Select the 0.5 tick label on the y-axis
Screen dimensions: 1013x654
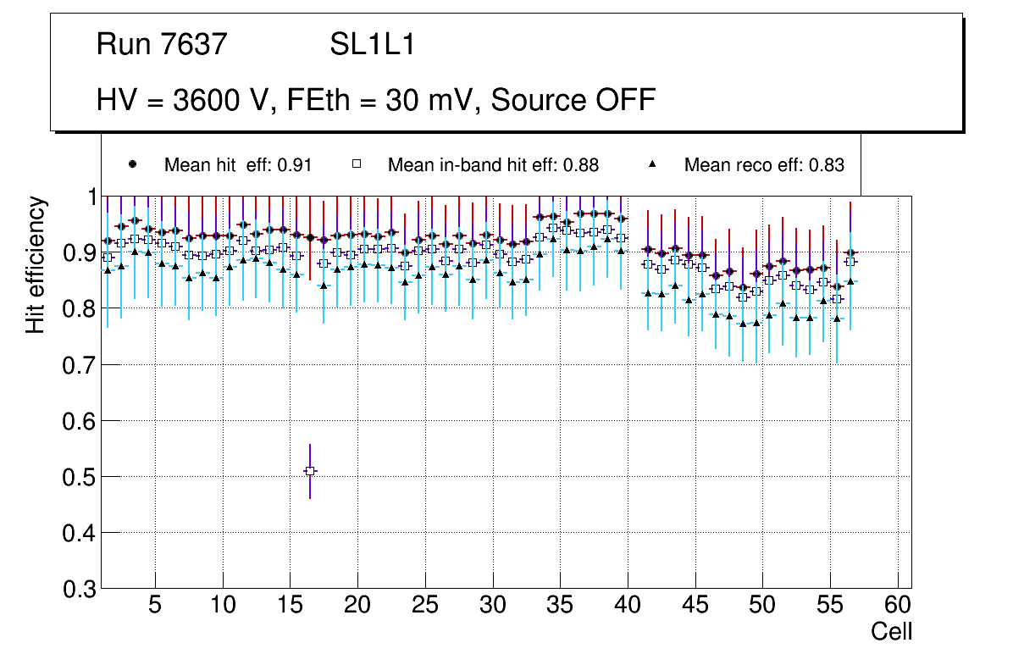coord(78,477)
